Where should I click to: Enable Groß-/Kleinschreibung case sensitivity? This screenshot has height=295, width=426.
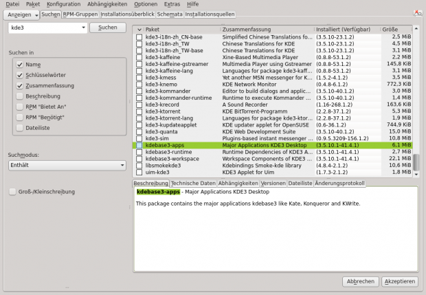[x=12, y=192]
